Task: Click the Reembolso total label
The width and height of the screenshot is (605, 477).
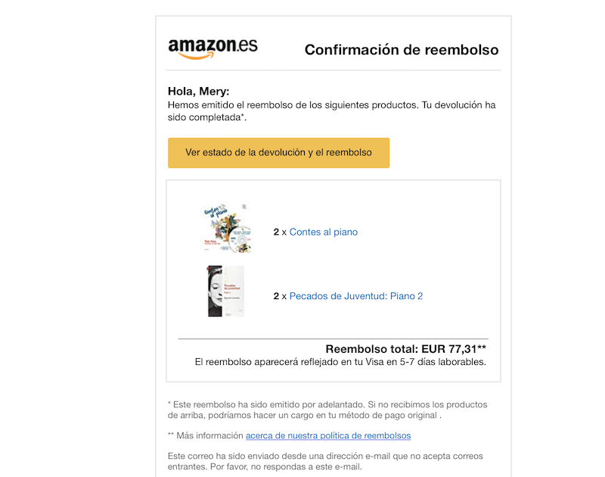Action: 372,349
